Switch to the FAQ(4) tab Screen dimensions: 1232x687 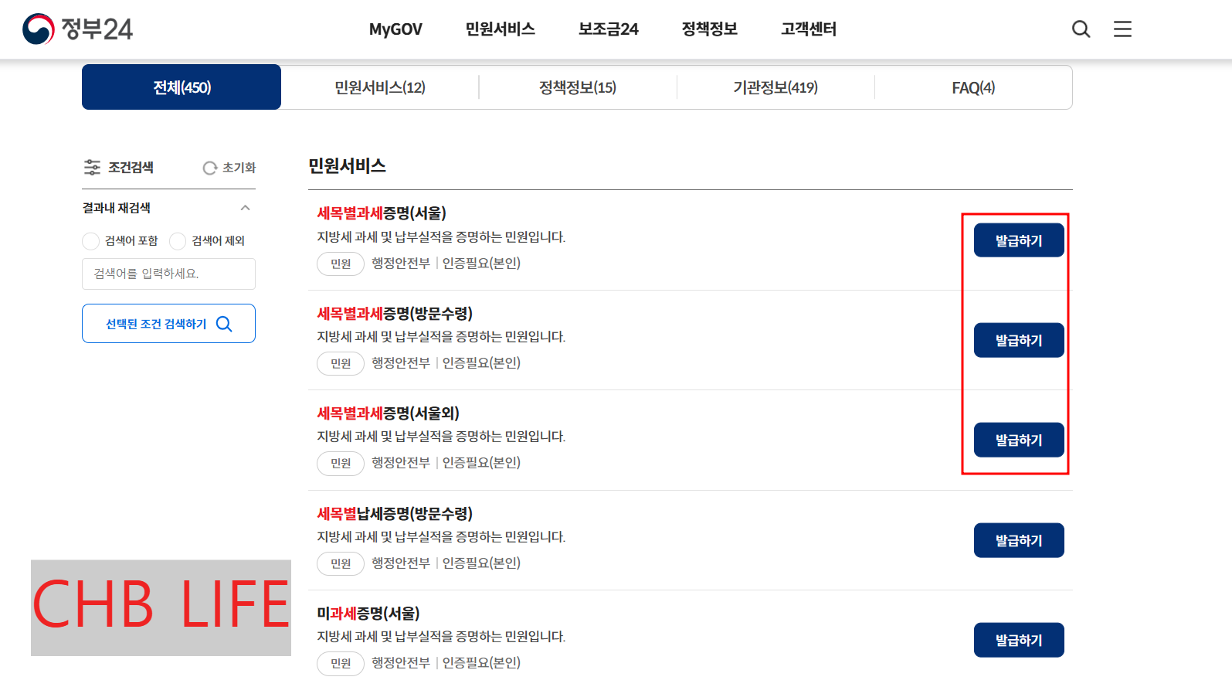pos(972,87)
